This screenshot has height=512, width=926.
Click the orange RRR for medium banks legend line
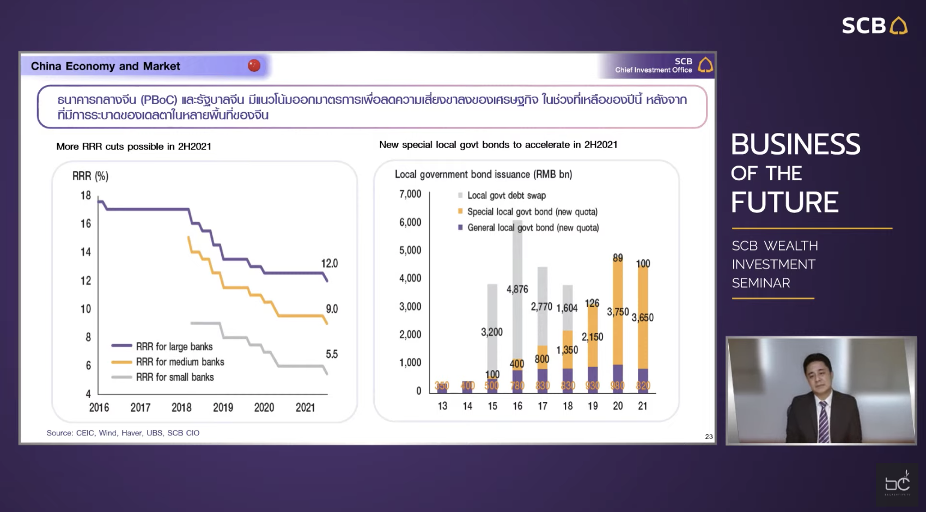[121, 362]
